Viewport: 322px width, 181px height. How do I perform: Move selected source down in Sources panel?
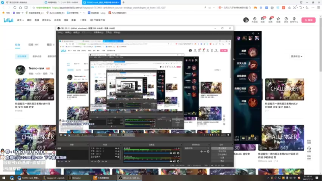click(x=106, y=162)
